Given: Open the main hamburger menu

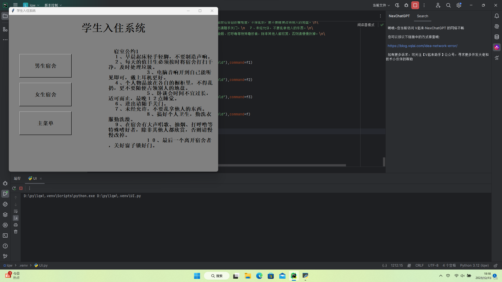Looking at the screenshot, I should click(x=15, y=5).
